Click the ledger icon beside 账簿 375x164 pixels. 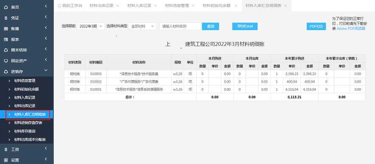coord(6,29)
